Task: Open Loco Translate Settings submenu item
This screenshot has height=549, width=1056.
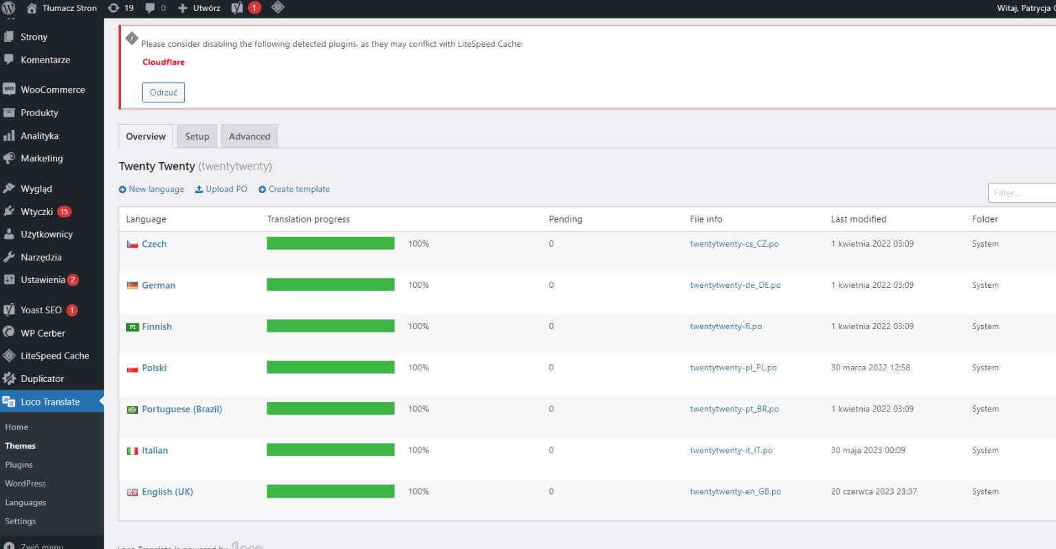Action: tap(21, 521)
